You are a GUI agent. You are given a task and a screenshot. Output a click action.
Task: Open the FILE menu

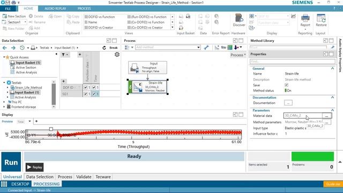[8, 9]
